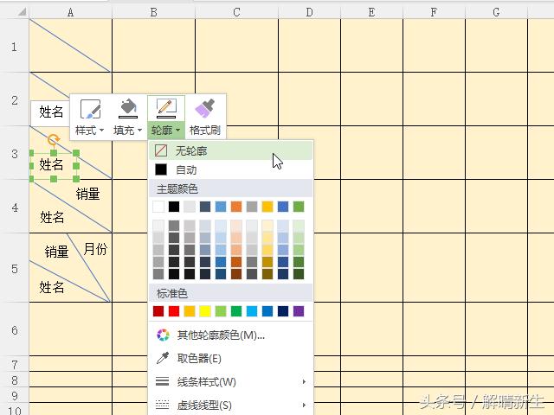
Task: Select column E header
Action: coord(371,13)
